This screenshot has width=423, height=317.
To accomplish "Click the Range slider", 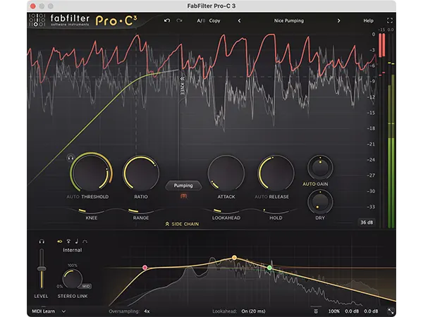I will tap(141, 211).
